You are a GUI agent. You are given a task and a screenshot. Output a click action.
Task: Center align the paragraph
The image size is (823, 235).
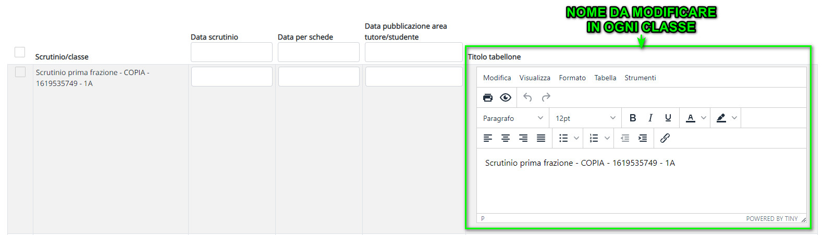coord(506,138)
